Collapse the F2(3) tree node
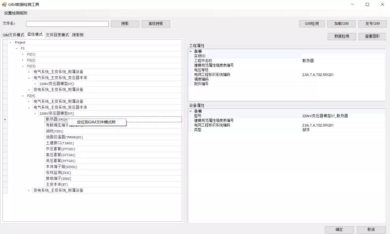Screen dimensions: 390x234 [23, 66]
